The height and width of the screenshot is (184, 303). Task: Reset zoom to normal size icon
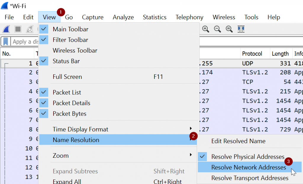pos(229,29)
